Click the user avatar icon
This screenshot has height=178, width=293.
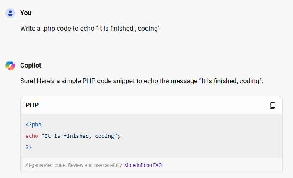tap(10, 13)
